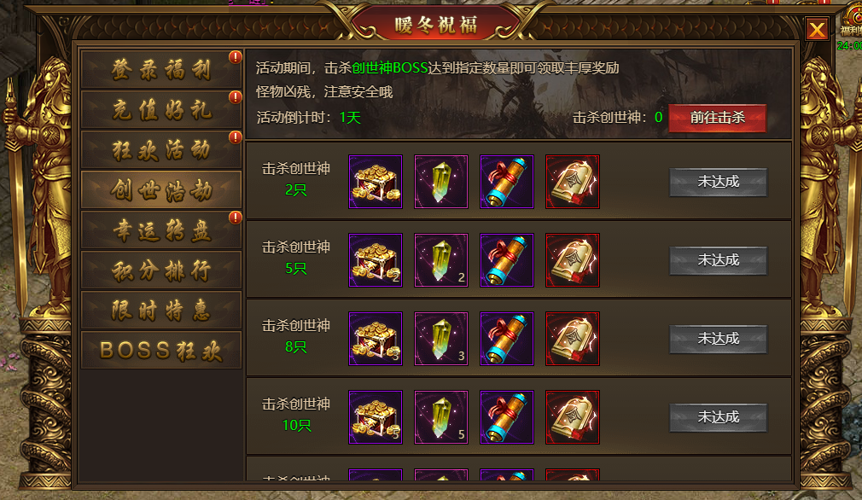Click yellow crystal in the 10只 row
The width and height of the screenshot is (862, 500).
(441, 417)
